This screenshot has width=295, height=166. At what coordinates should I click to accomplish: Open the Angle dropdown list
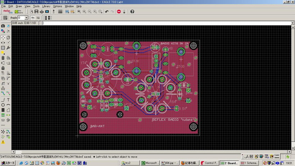[27, 18]
